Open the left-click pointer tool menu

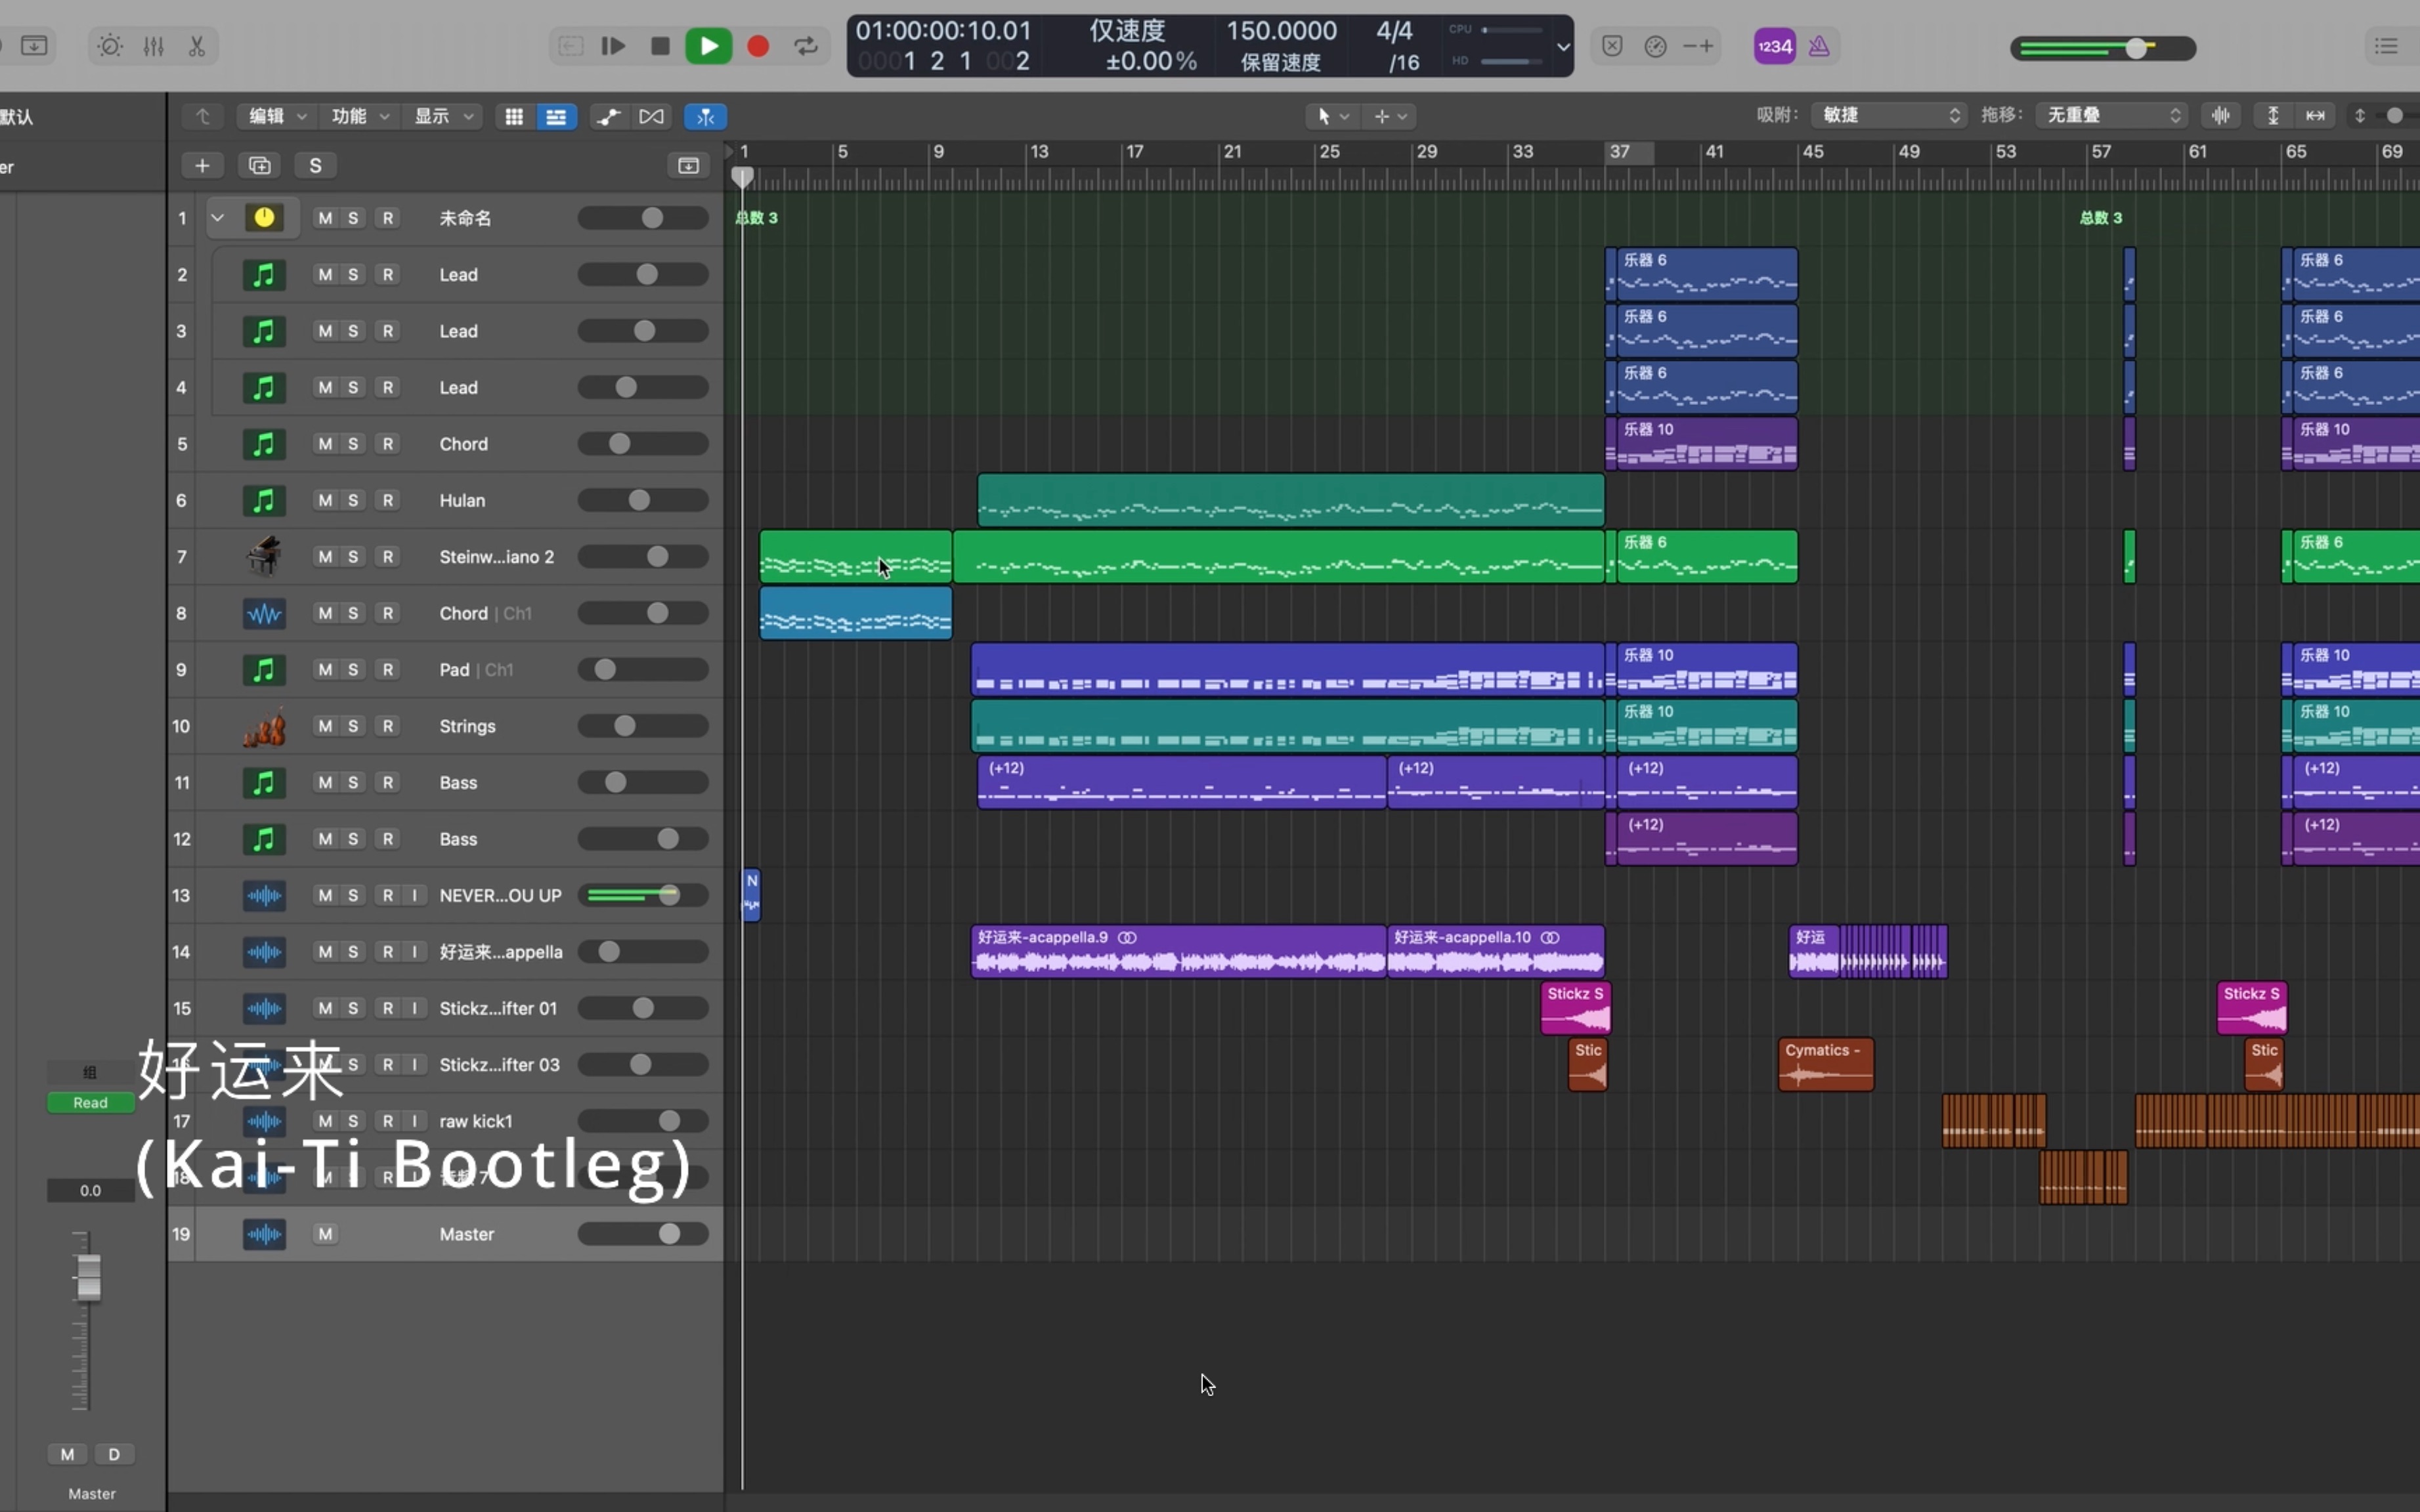coord(1333,116)
